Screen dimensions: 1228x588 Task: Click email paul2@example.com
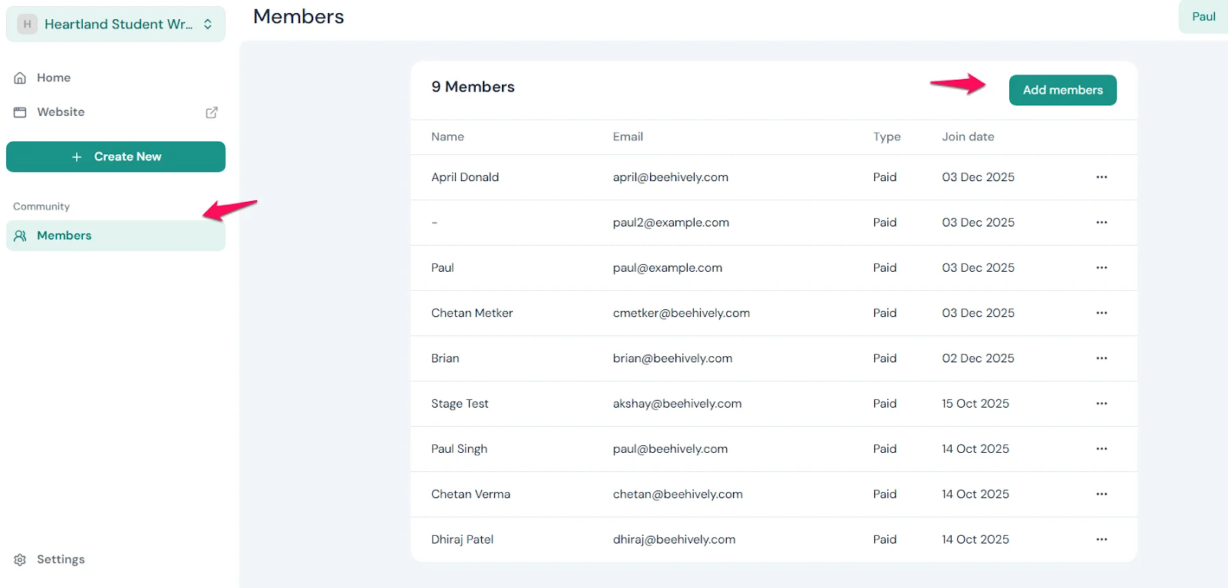click(x=671, y=223)
